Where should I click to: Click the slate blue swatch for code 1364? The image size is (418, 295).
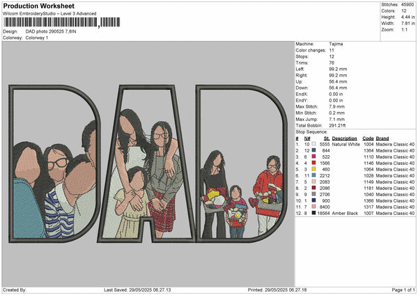[x=313, y=150]
